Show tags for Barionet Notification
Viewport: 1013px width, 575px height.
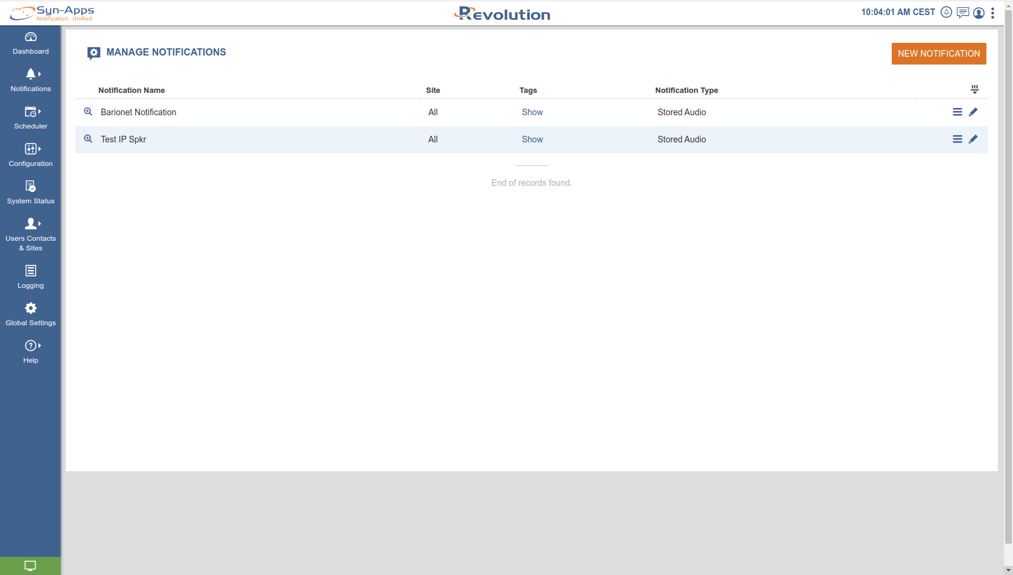[x=532, y=112]
